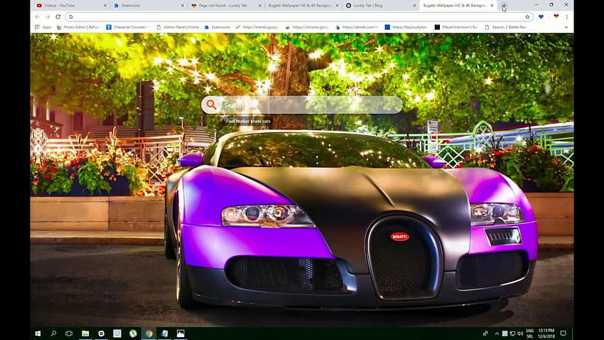The image size is (604, 340).
Task: Open the Action Center notifications
Action: click(x=563, y=334)
